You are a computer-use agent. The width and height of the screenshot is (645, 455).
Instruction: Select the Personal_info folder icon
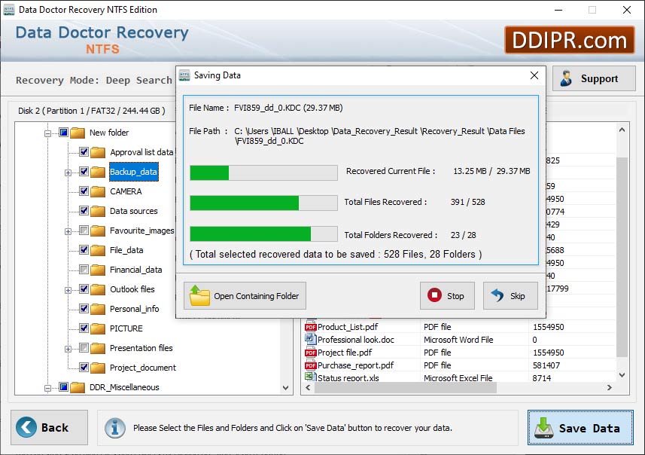[98, 309]
